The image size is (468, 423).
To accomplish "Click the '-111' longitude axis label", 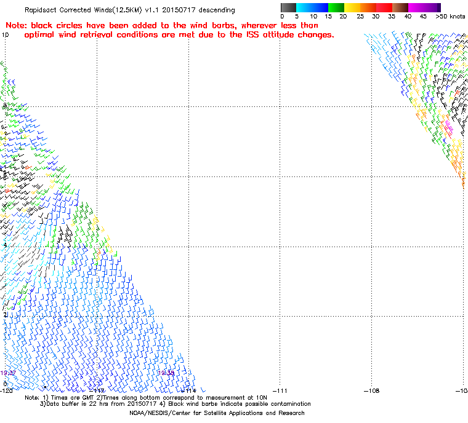I will [x=280, y=390].
